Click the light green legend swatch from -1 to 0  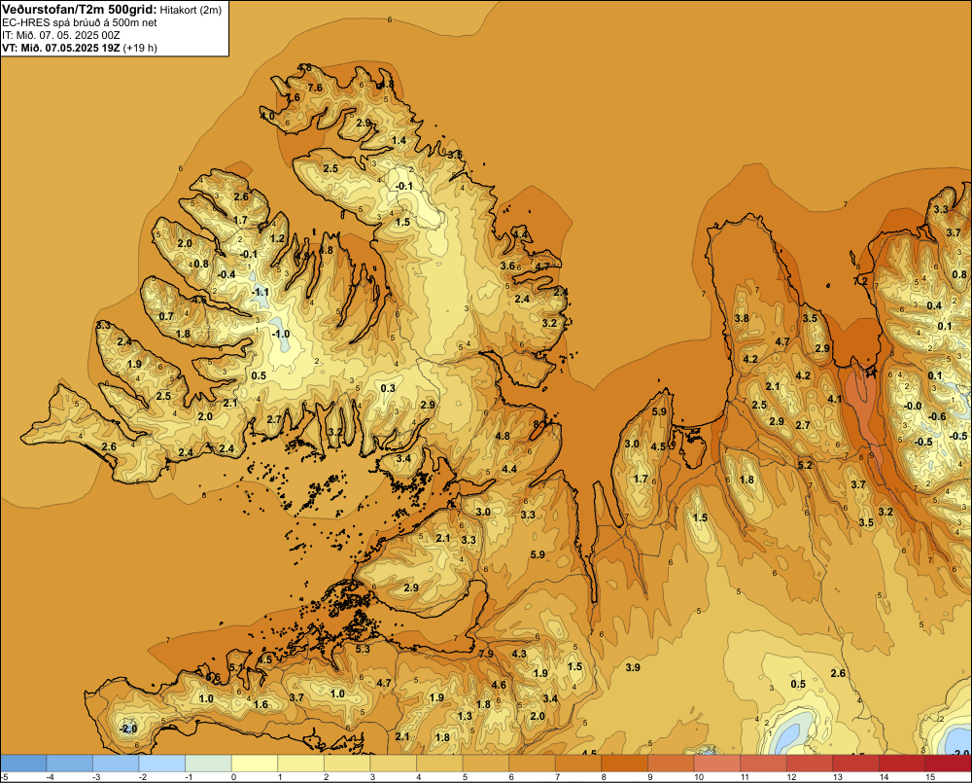[x=208, y=764]
